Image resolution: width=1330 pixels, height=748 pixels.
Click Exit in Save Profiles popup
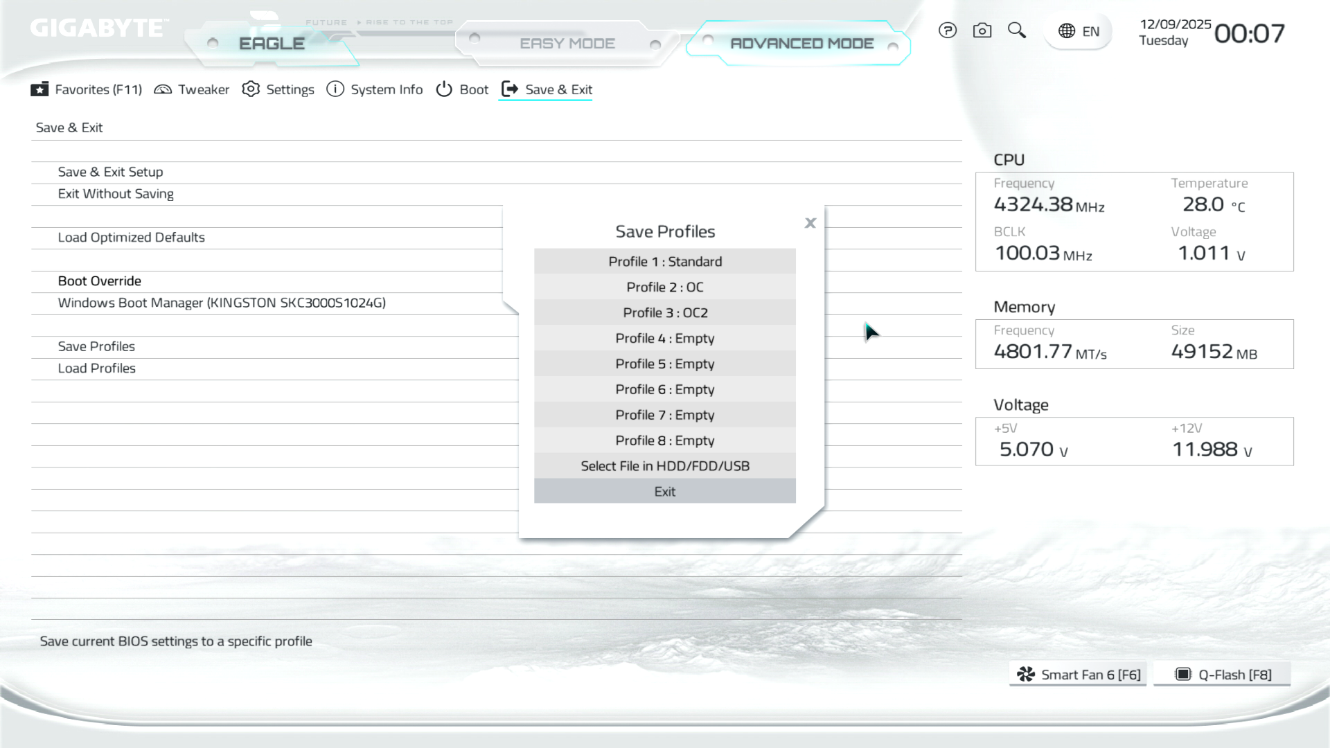pyautogui.click(x=664, y=492)
